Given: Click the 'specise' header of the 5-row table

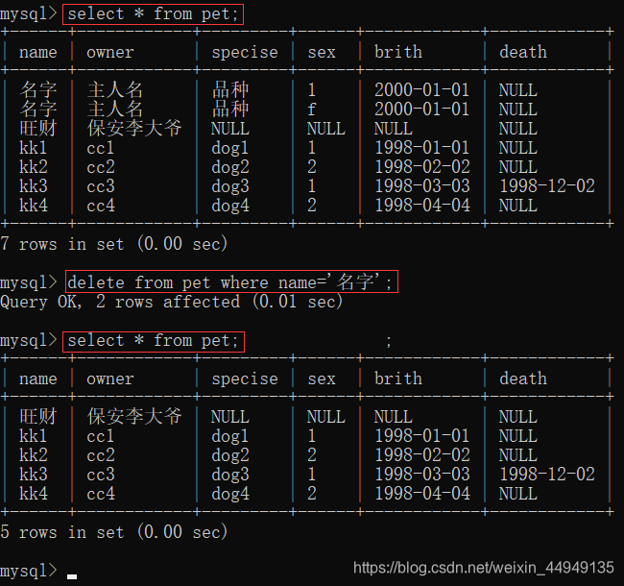Looking at the screenshot, I should 245,379.
